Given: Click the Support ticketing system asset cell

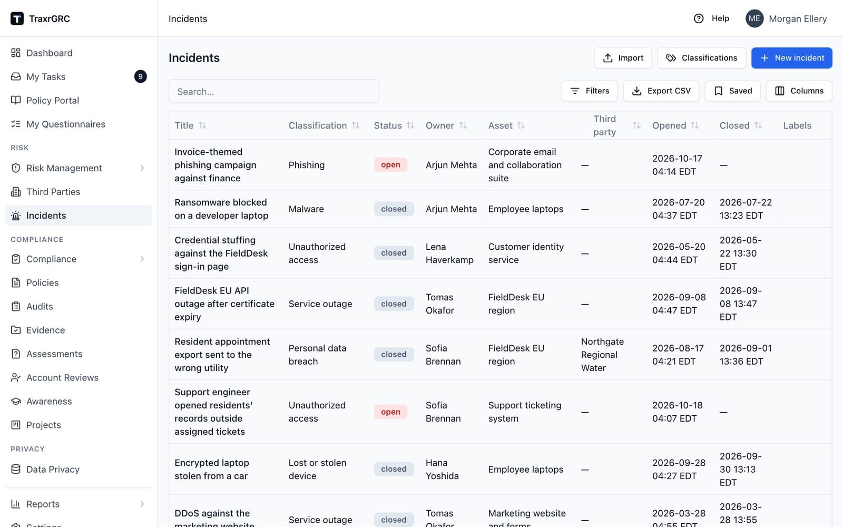Looking at the screenshot, I should (x=525, y=412).
